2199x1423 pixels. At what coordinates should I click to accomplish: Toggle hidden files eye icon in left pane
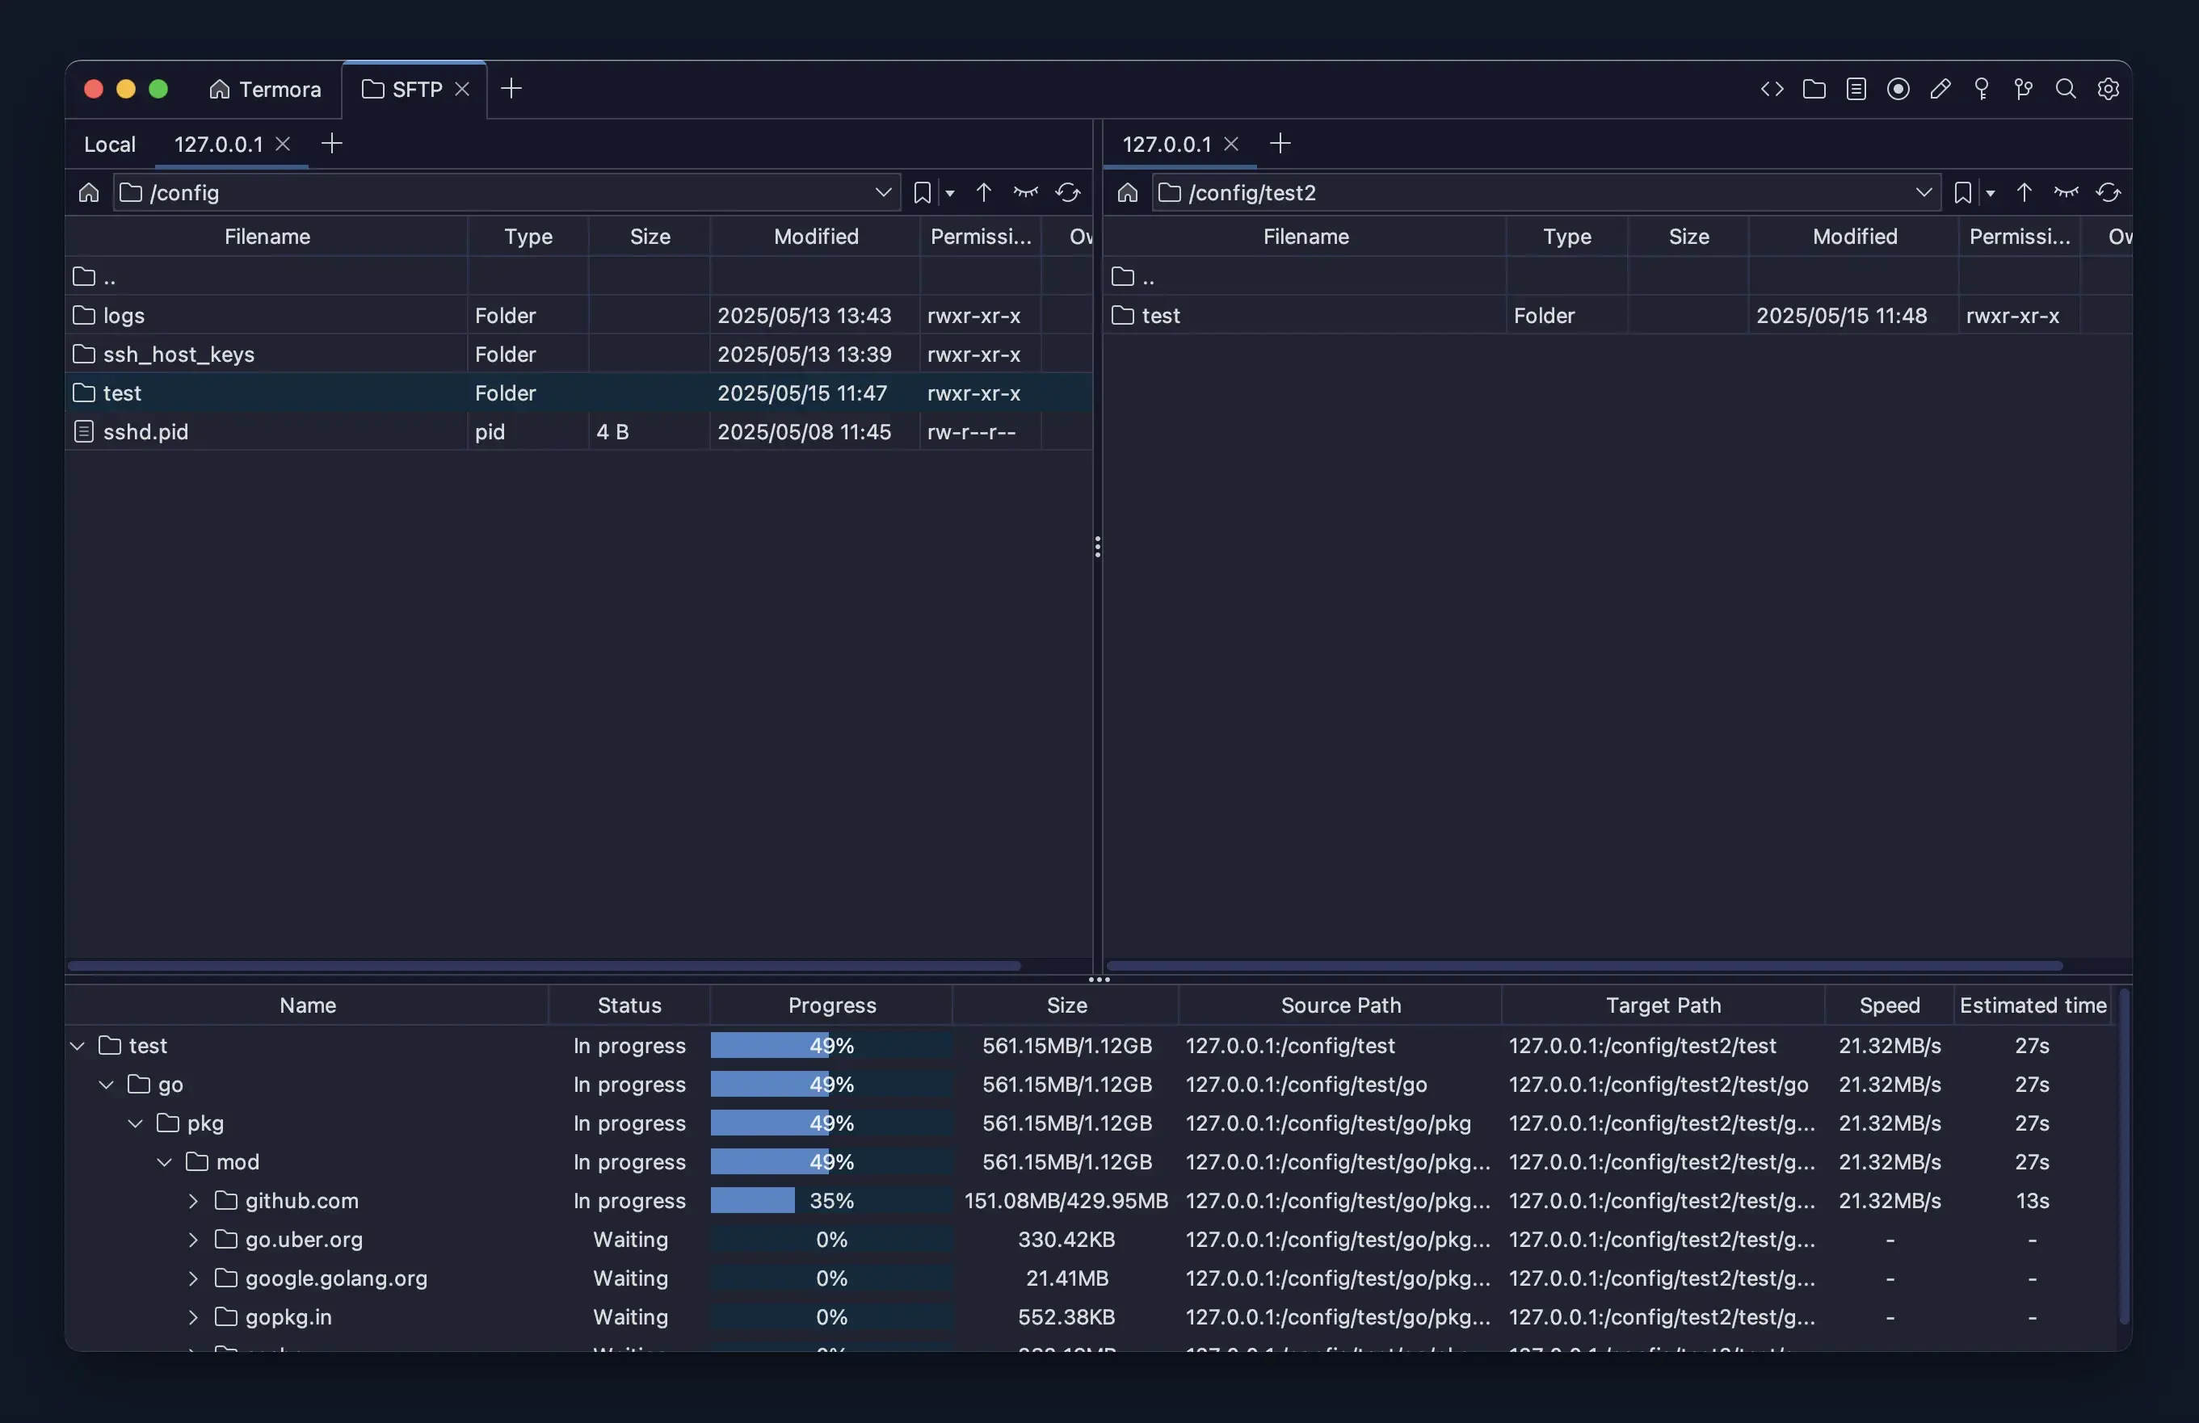click(x=1024, y=192)
